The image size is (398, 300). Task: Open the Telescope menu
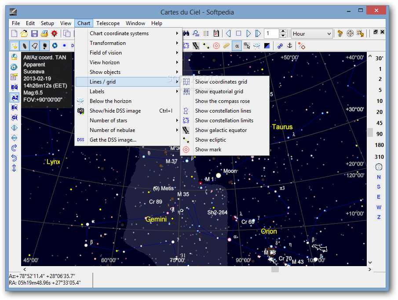pyautogui.click(x=108, y=23)
